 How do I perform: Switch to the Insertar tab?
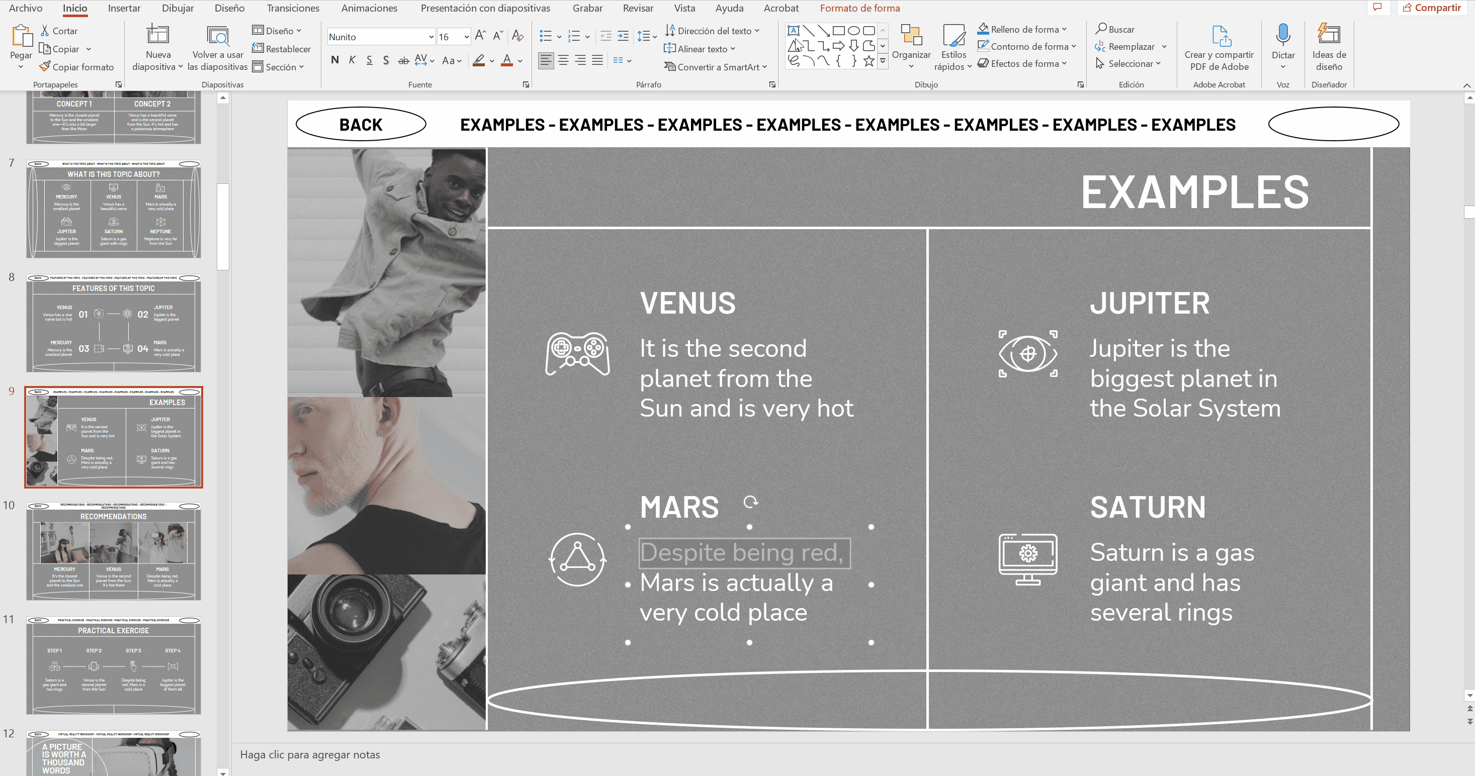click(124, 8)
